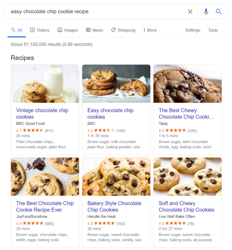This screenshot has width=232, height=250.
Task: Open the Tools options
Action: tap(213, 30)
